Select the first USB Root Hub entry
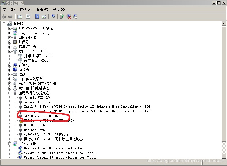The height and width of the screenshot is (166, 227). (x=34, y=125)
